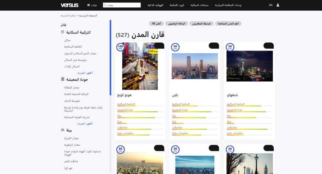
Task: Open the الهواتف الذكية menu item
Action: 155,5
